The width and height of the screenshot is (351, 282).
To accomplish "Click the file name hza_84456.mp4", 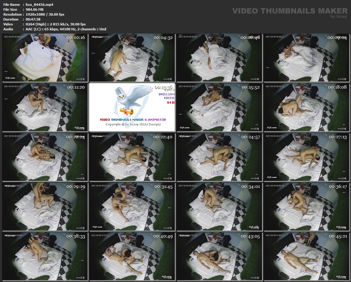I will pos(39,5).
